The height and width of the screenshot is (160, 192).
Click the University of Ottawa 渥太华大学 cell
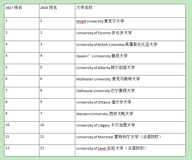[104, 102]
